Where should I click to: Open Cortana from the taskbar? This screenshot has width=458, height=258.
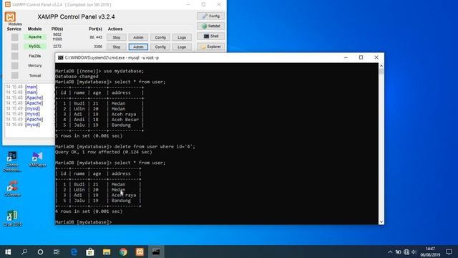(40, 252)
